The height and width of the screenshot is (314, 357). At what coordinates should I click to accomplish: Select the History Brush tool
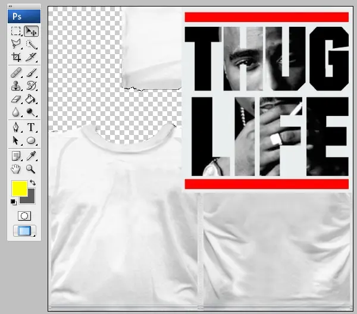tap(31, 86)
